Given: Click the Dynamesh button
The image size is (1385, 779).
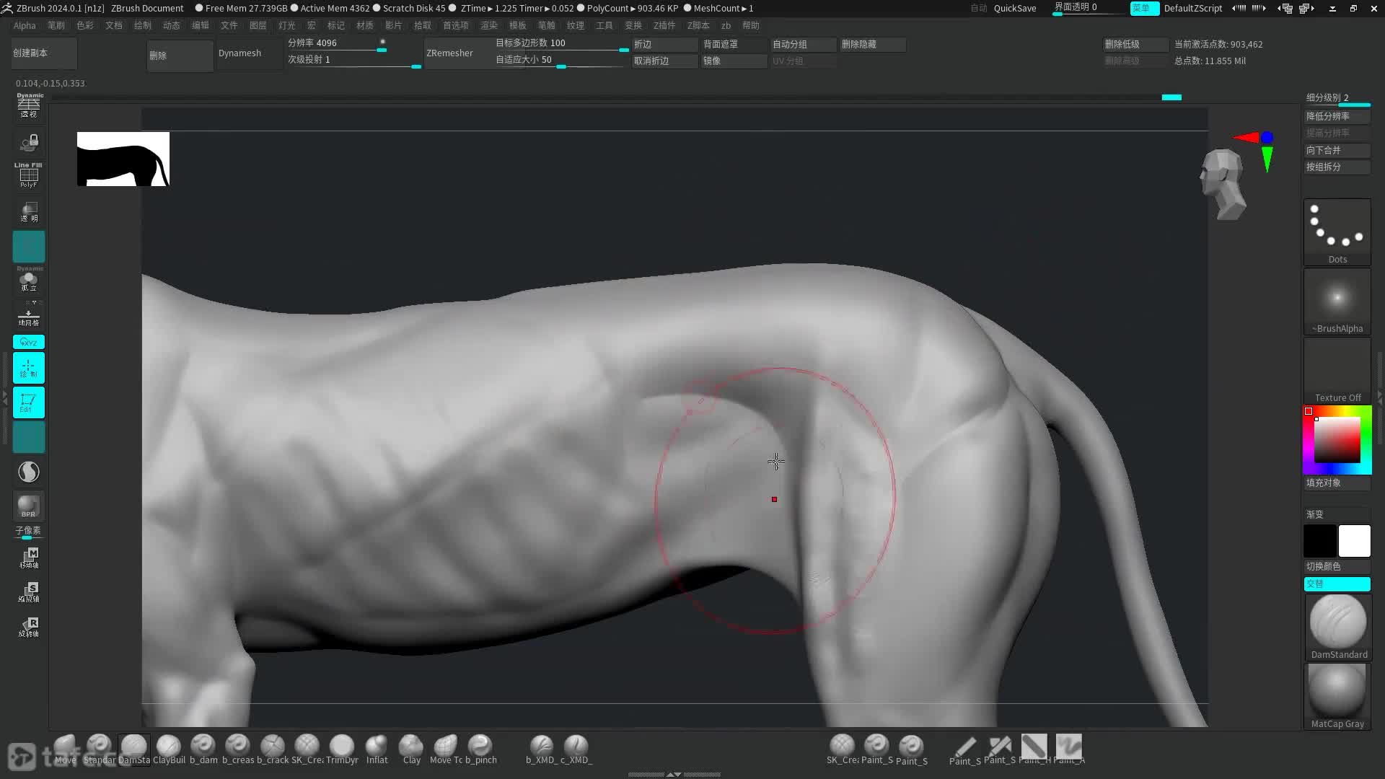Looking at the screenshot, I should (x=249, y=53).
